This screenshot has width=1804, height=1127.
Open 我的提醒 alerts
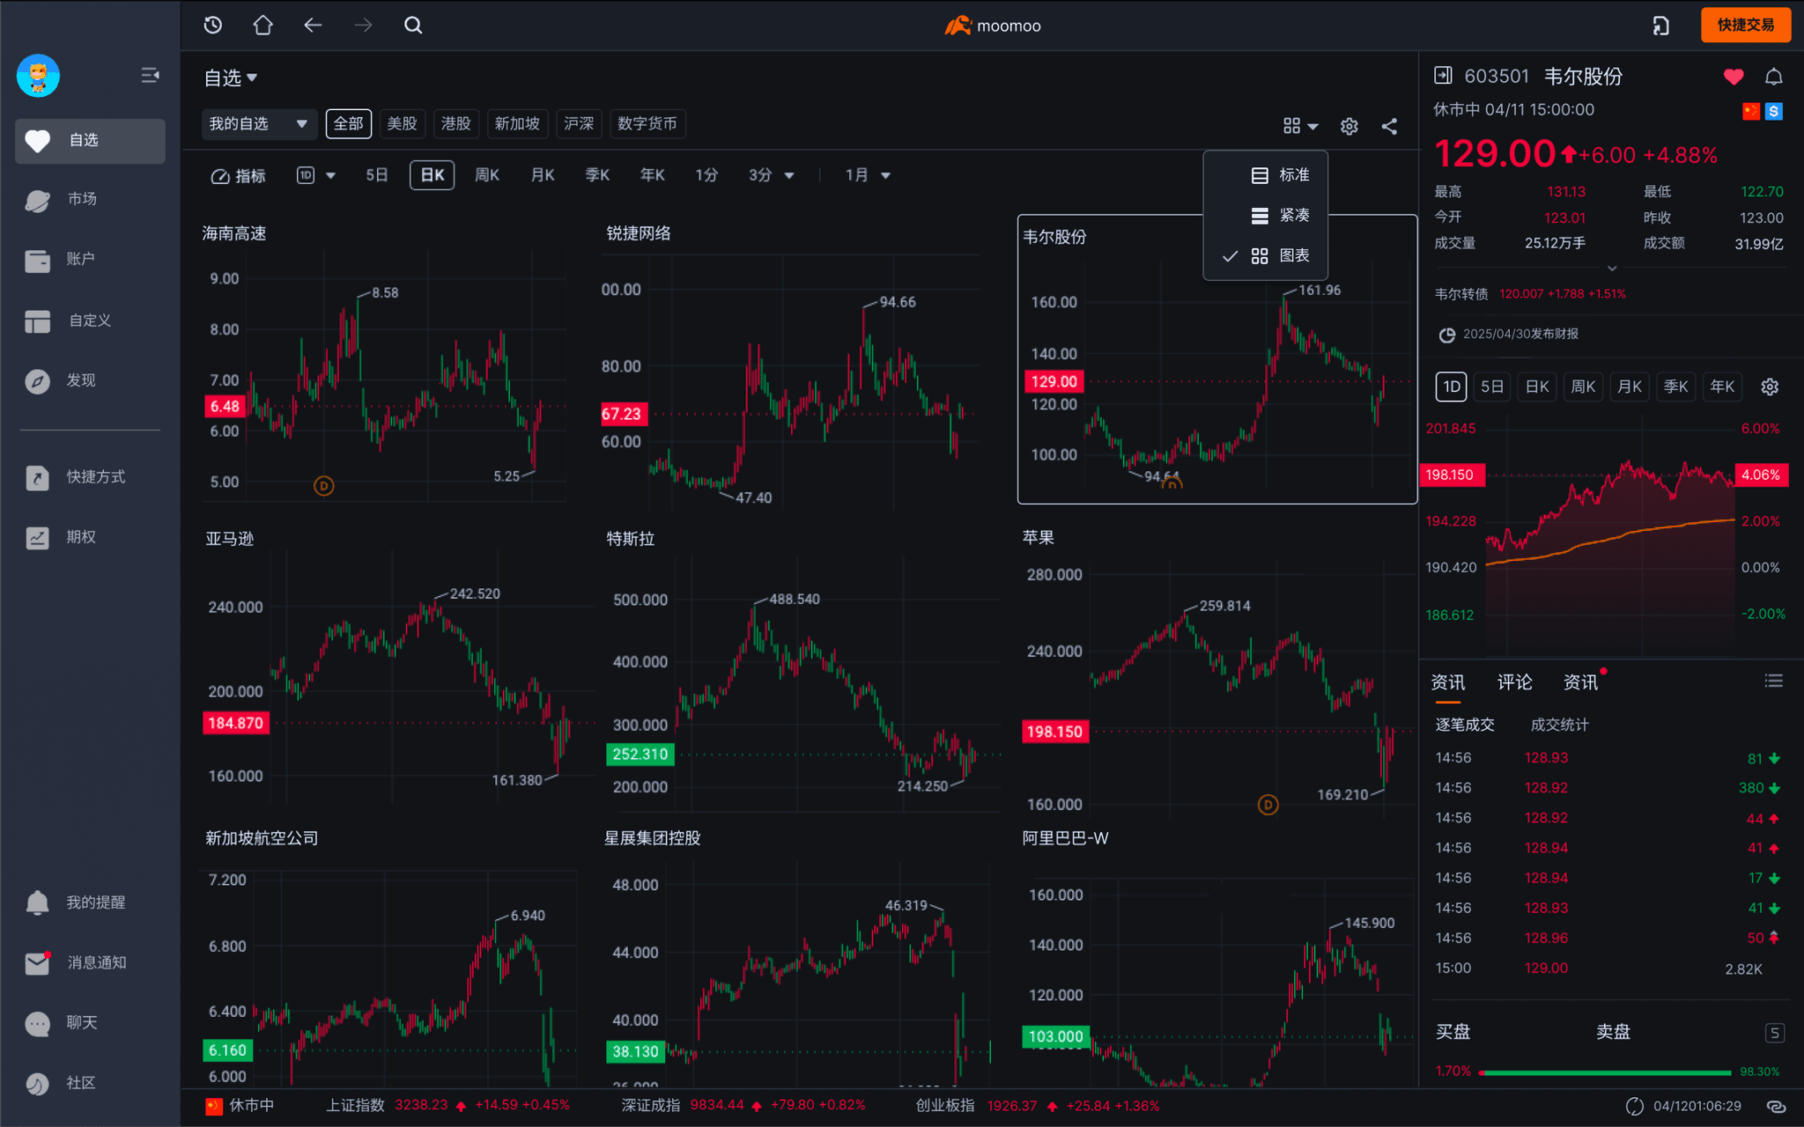tap(90, 902)
